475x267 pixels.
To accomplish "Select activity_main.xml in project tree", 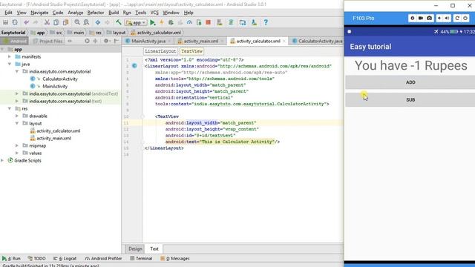I will [53, 138].
